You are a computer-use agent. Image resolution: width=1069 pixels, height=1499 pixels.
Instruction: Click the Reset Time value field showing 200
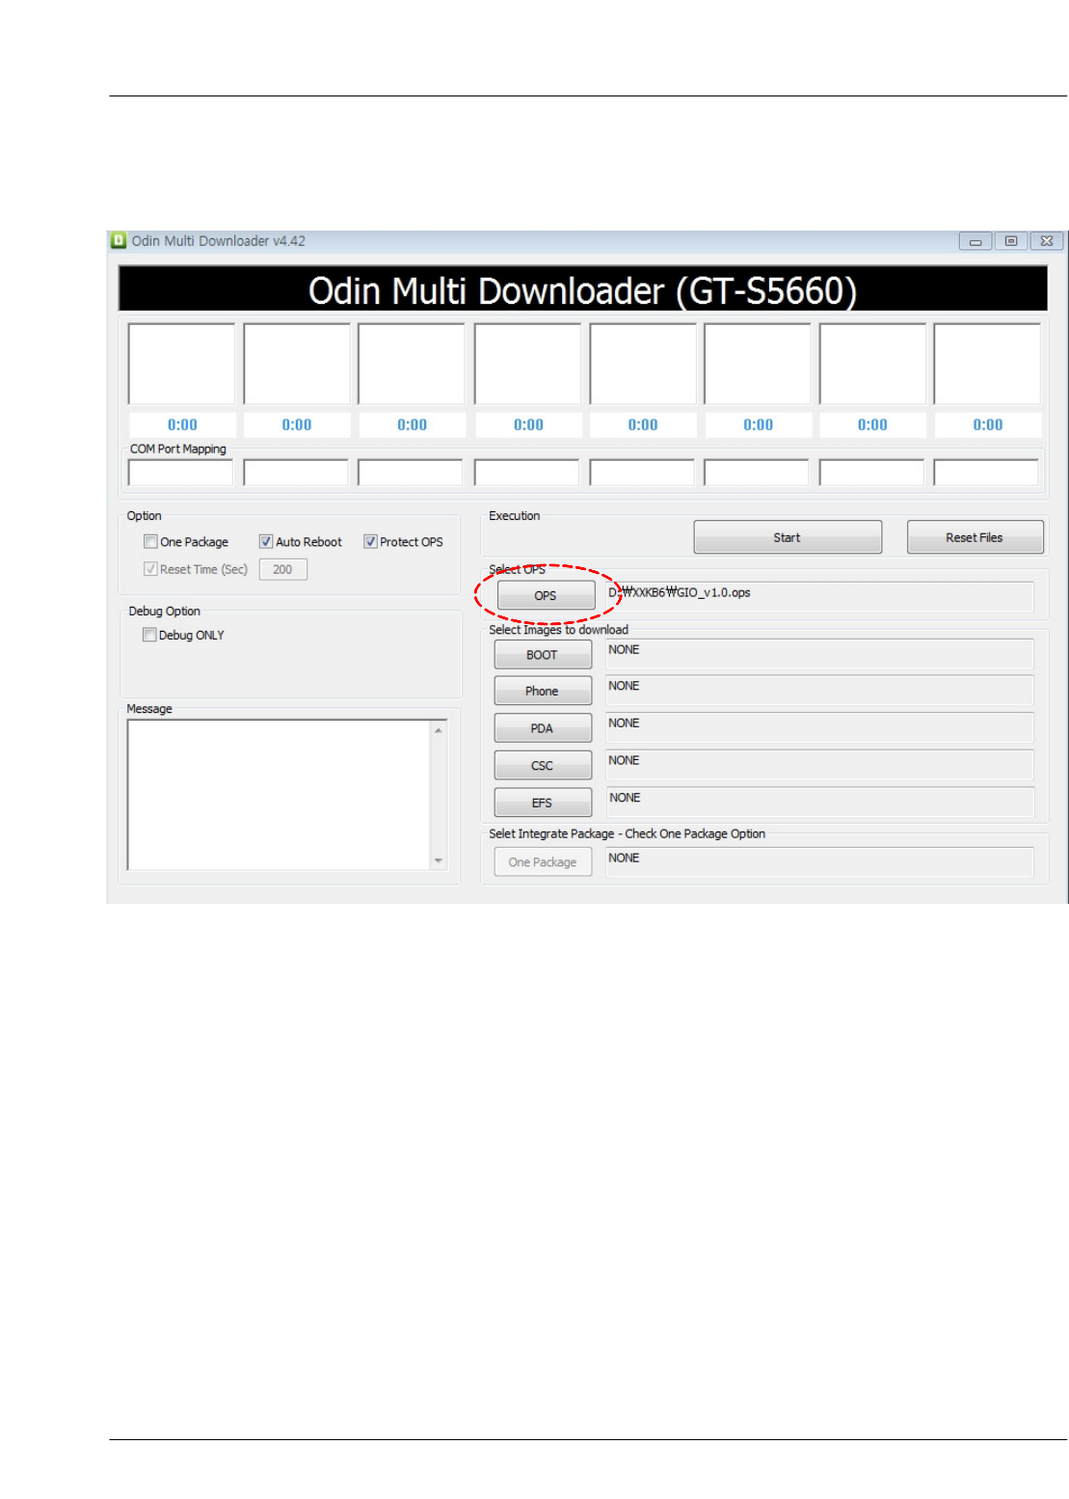tap(283, 569)
